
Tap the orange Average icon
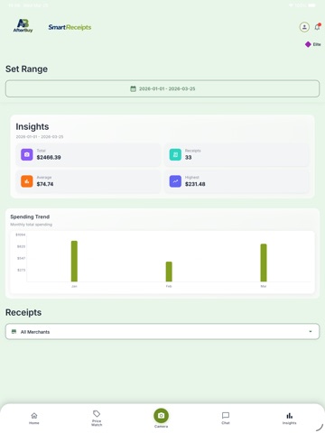27,181
